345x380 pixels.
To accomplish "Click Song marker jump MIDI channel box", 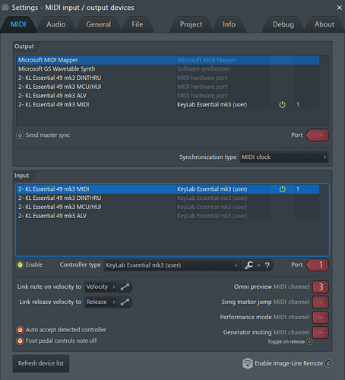I will pyautogui.click(x=321, y=302).
